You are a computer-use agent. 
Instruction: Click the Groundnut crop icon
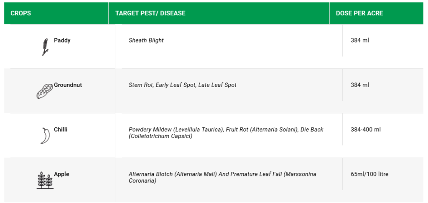pyautogui.click(x=45, y=91)
